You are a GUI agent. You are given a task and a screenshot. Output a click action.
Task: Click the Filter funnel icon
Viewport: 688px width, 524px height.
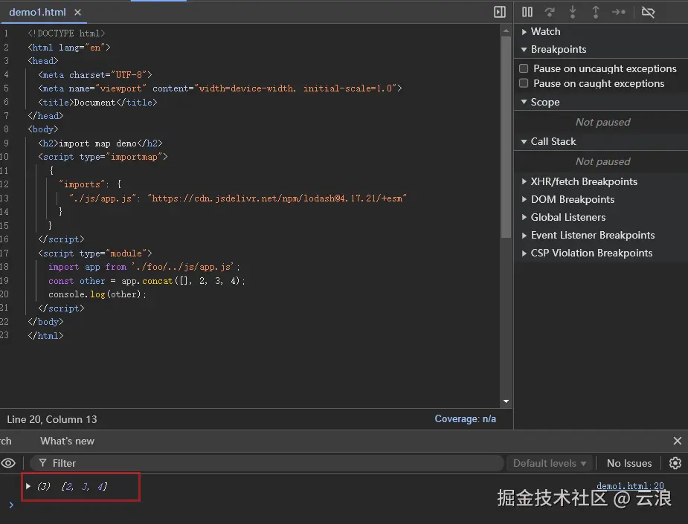pyautogui.click(x=42, y=463)
